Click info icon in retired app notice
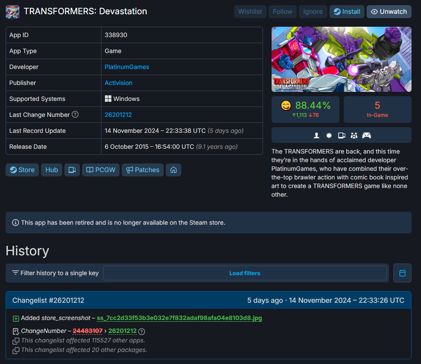 (x=16, y=223)
